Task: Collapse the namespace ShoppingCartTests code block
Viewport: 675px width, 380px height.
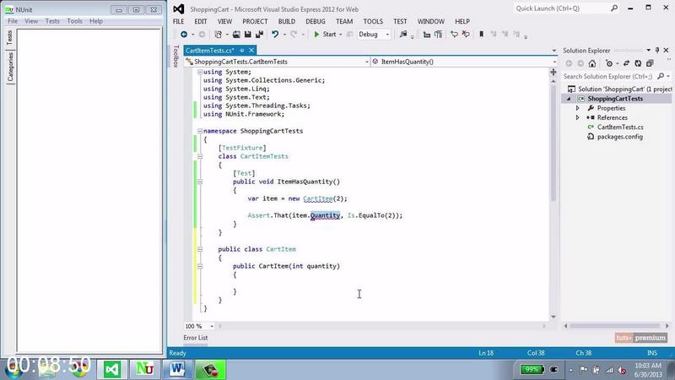Action: tap(200, 131)
